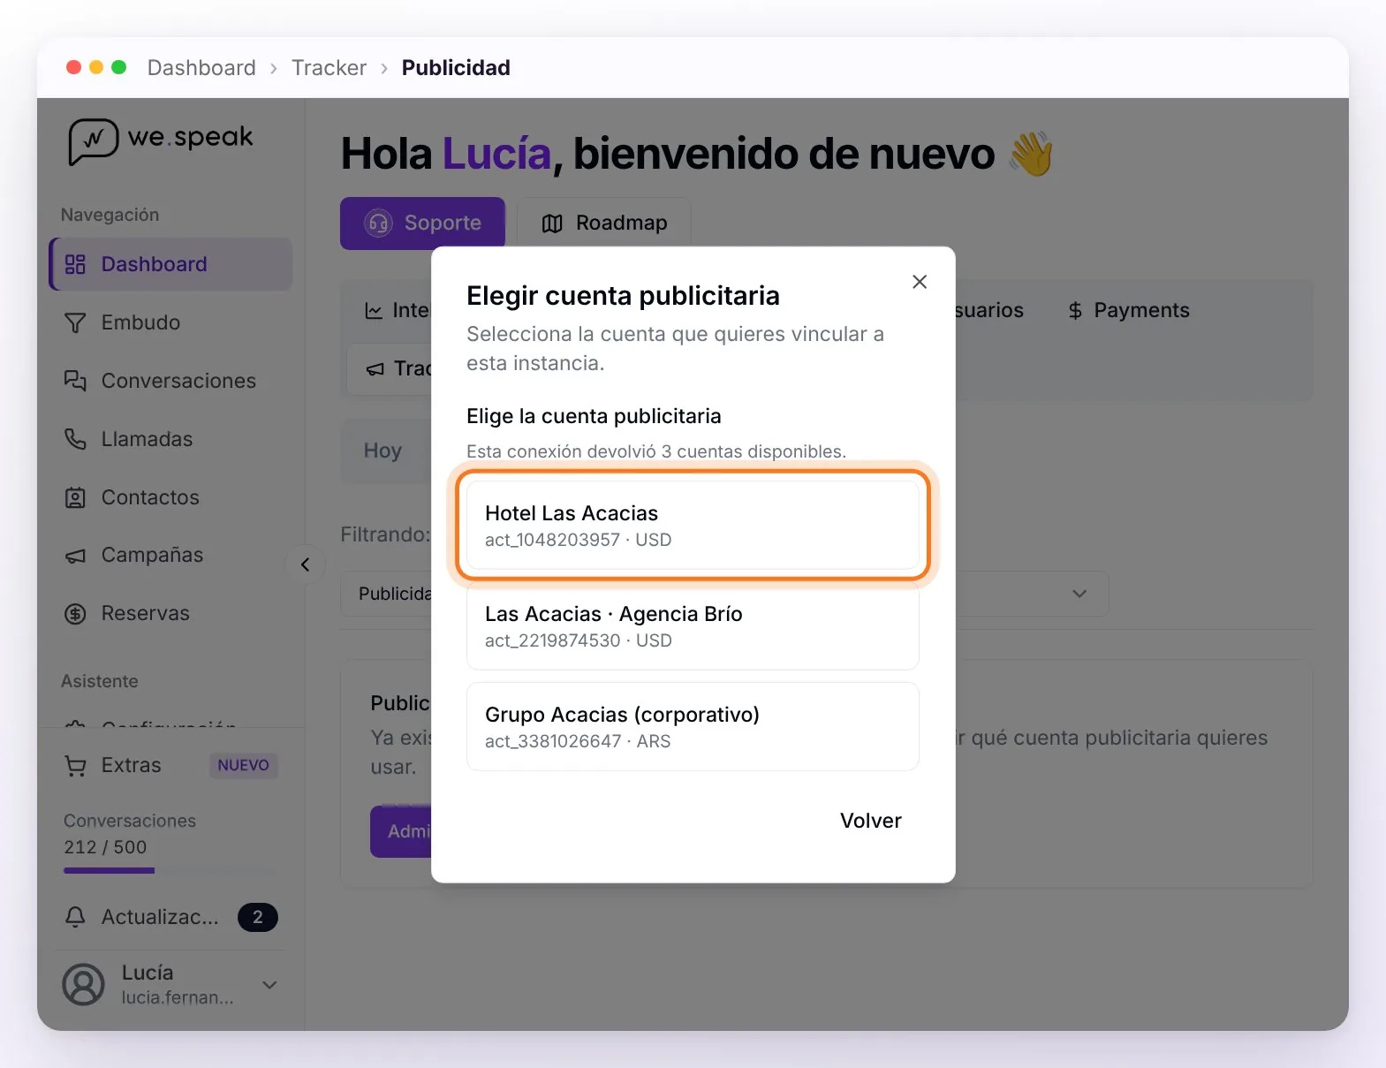Click the Conversaciones speech bubbles icon
This screenshot has height=1068, width=1386.
(x=75, y=381)
